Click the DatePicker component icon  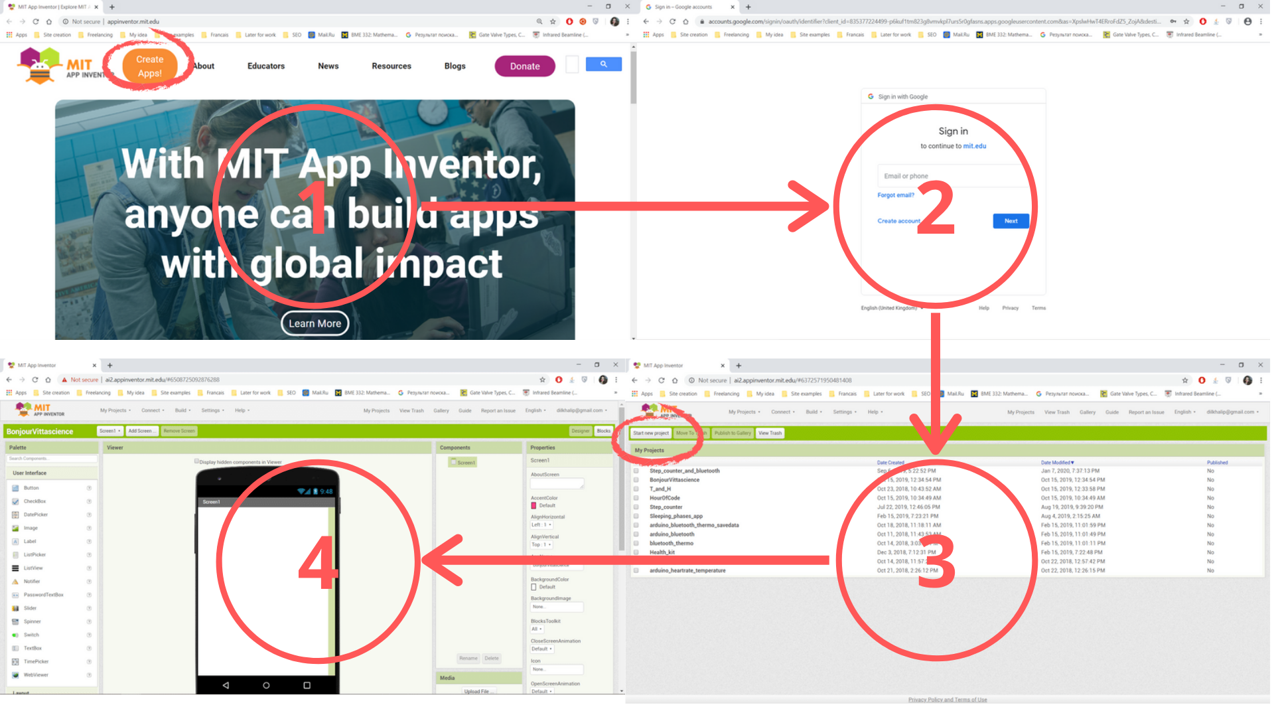15,515
